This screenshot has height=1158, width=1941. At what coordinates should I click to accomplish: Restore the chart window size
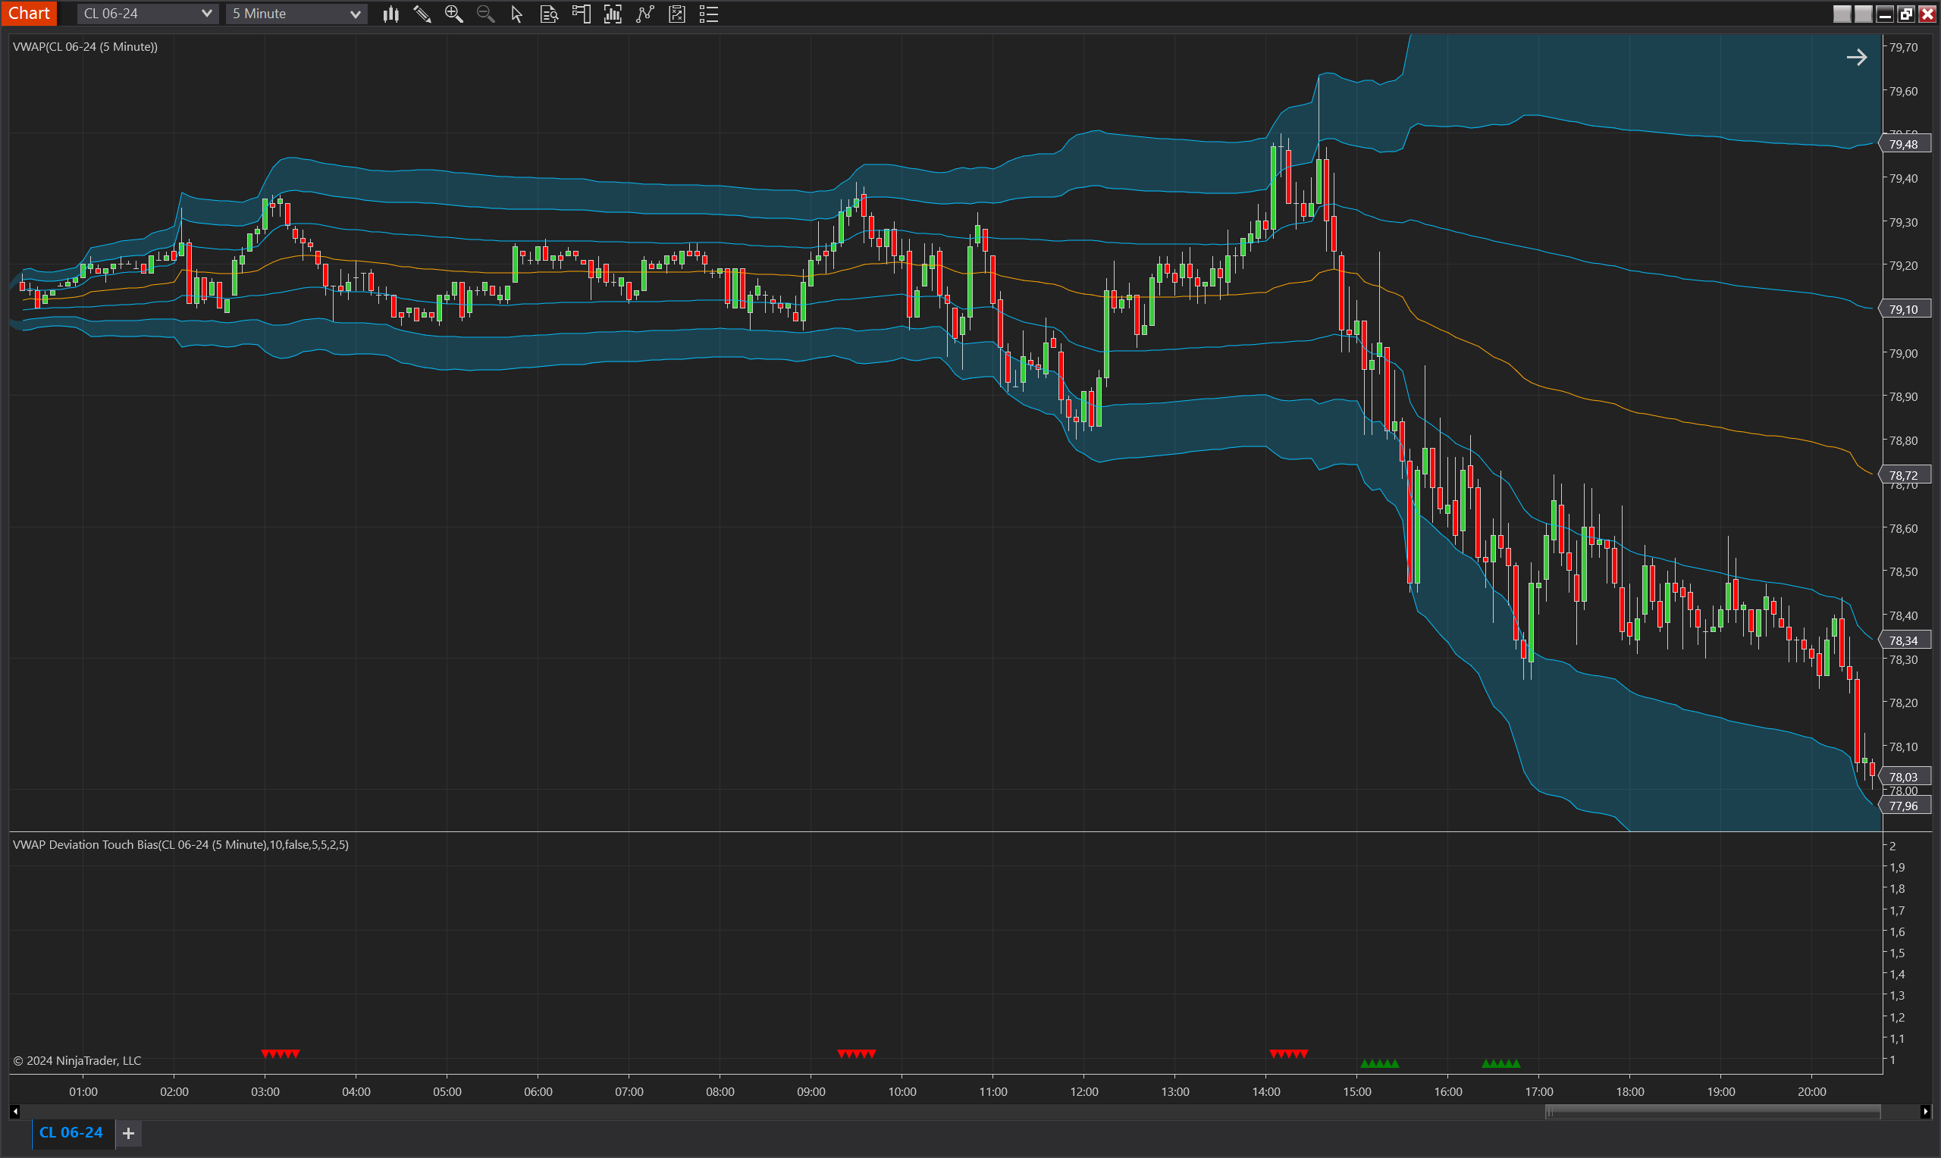1905,14
